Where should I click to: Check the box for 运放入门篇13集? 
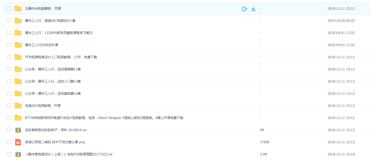[9, 81]
